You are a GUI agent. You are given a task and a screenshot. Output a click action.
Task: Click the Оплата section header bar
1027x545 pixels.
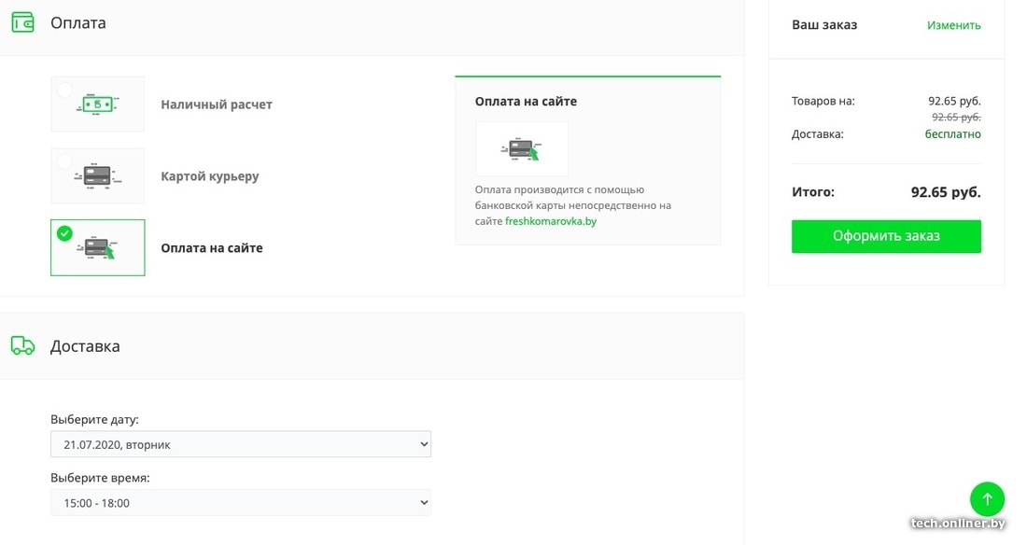point(373,23)
